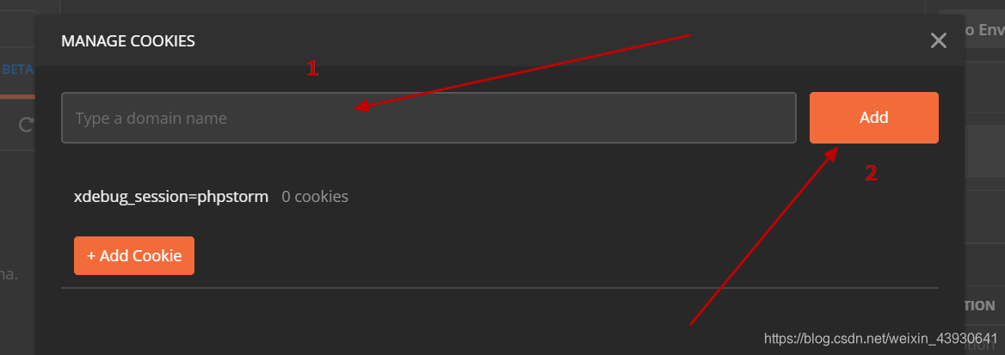Click the red number 2 annotation

click(871, 174)
